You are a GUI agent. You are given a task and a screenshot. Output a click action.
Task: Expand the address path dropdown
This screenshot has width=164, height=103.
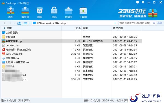[x=115, y=23]
